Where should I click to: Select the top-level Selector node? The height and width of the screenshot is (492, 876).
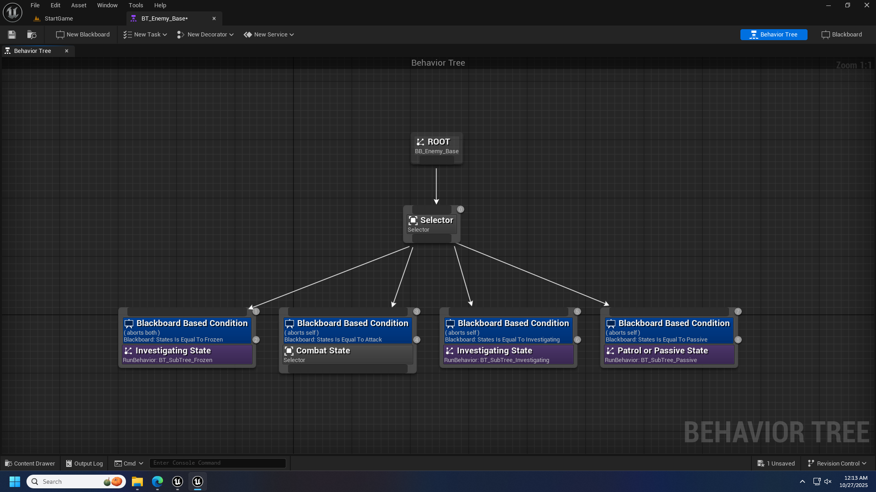coord(432,224)
